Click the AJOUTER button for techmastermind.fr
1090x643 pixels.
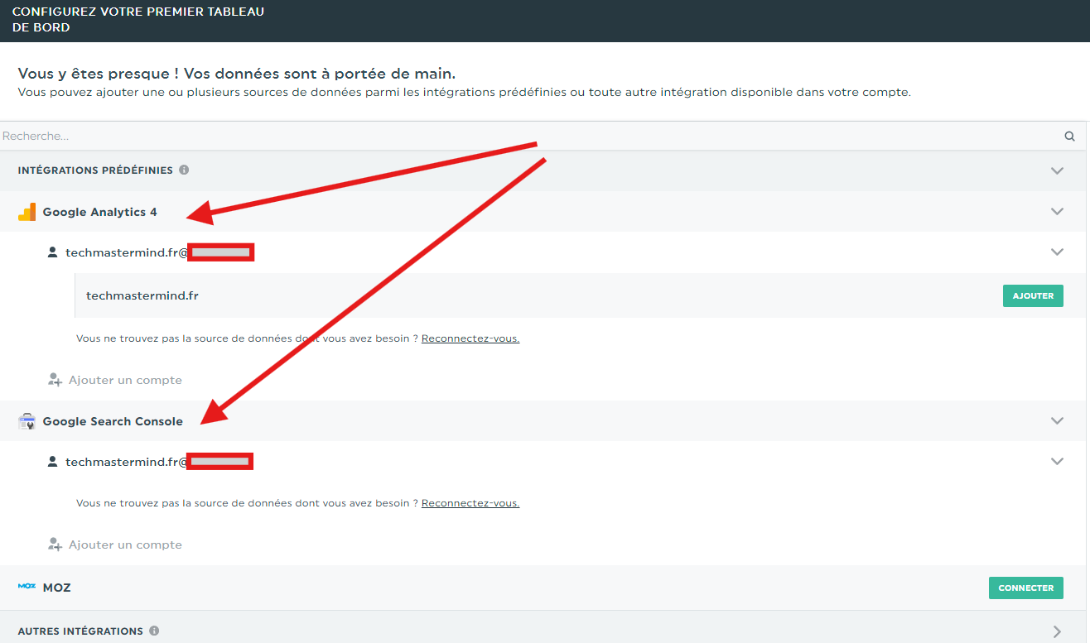coord(1032,295)
